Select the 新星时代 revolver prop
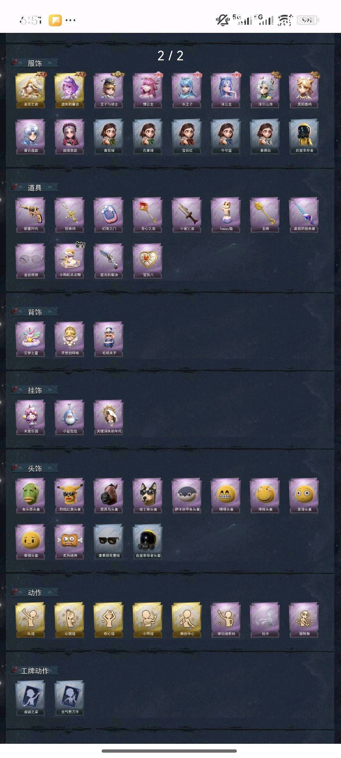This screenshot has height=758, width=341. click(31, 215)
